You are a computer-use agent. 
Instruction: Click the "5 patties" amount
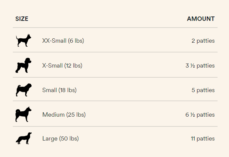[203, 90]
